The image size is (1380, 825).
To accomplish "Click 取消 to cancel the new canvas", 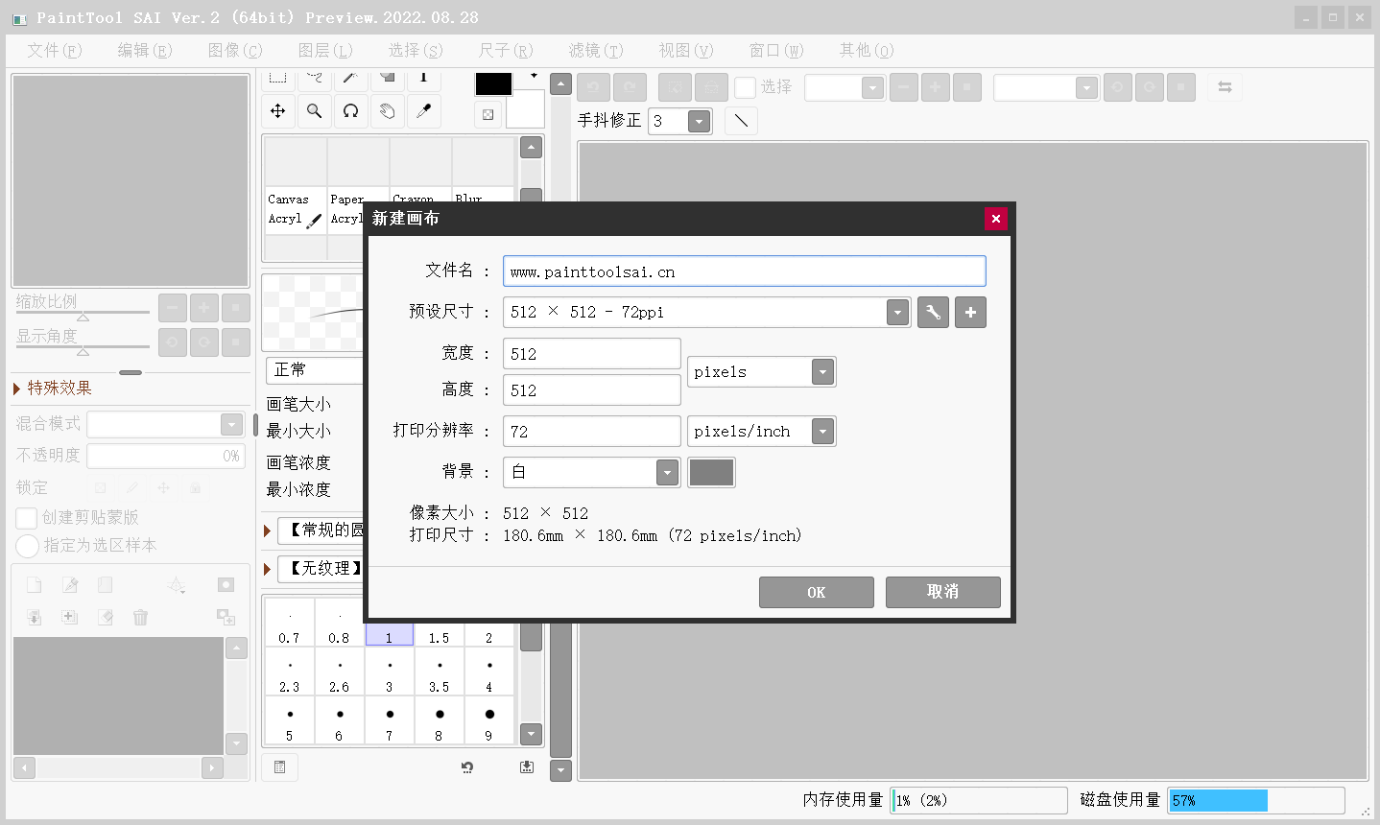I will click(x=943, y=592).
